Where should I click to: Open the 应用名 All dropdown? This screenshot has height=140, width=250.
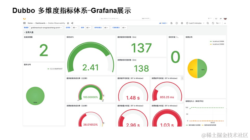tap(75, 28)
